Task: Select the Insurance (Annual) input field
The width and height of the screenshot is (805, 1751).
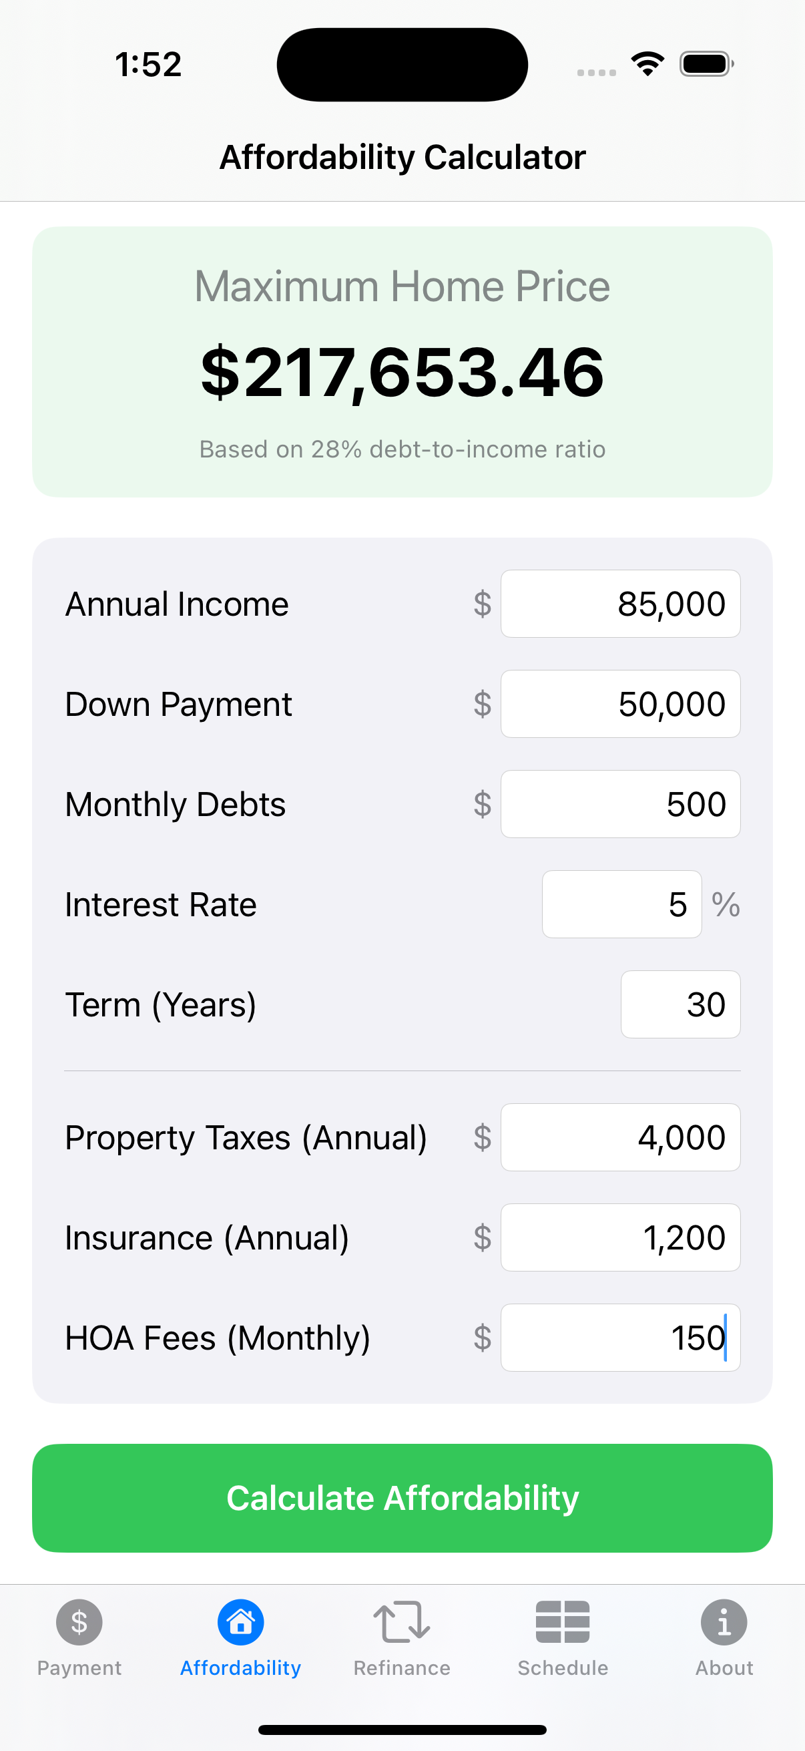Action: [620, 1237]
